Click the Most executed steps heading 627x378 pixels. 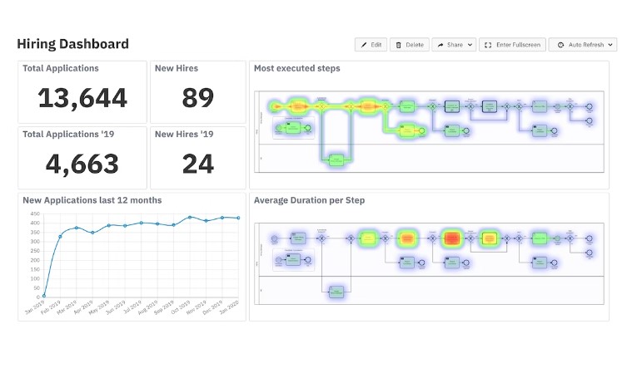click(x=297, y=68)
